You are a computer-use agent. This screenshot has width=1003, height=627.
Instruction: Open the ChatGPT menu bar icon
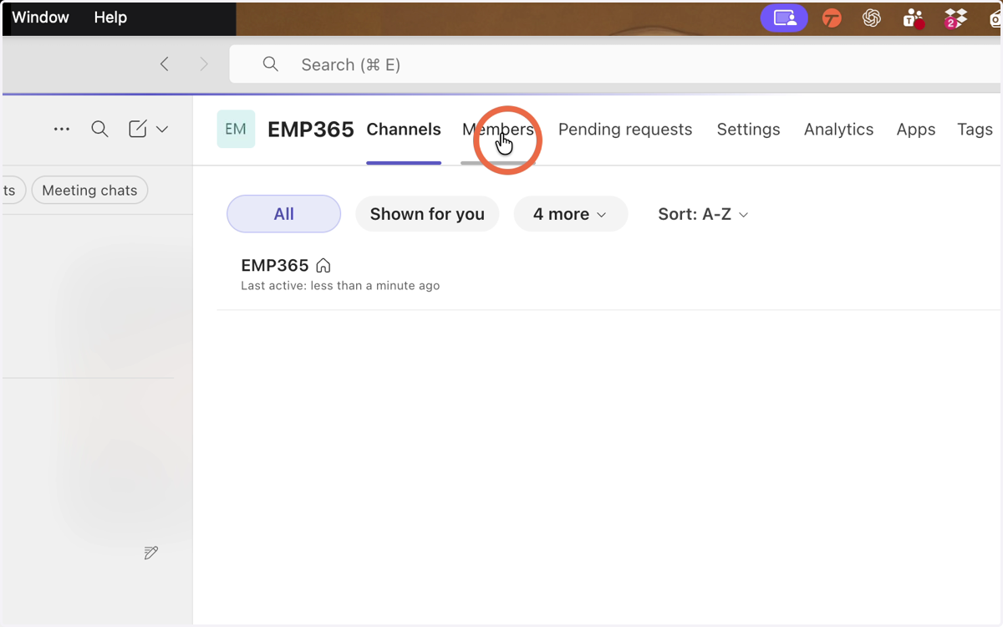872,18
